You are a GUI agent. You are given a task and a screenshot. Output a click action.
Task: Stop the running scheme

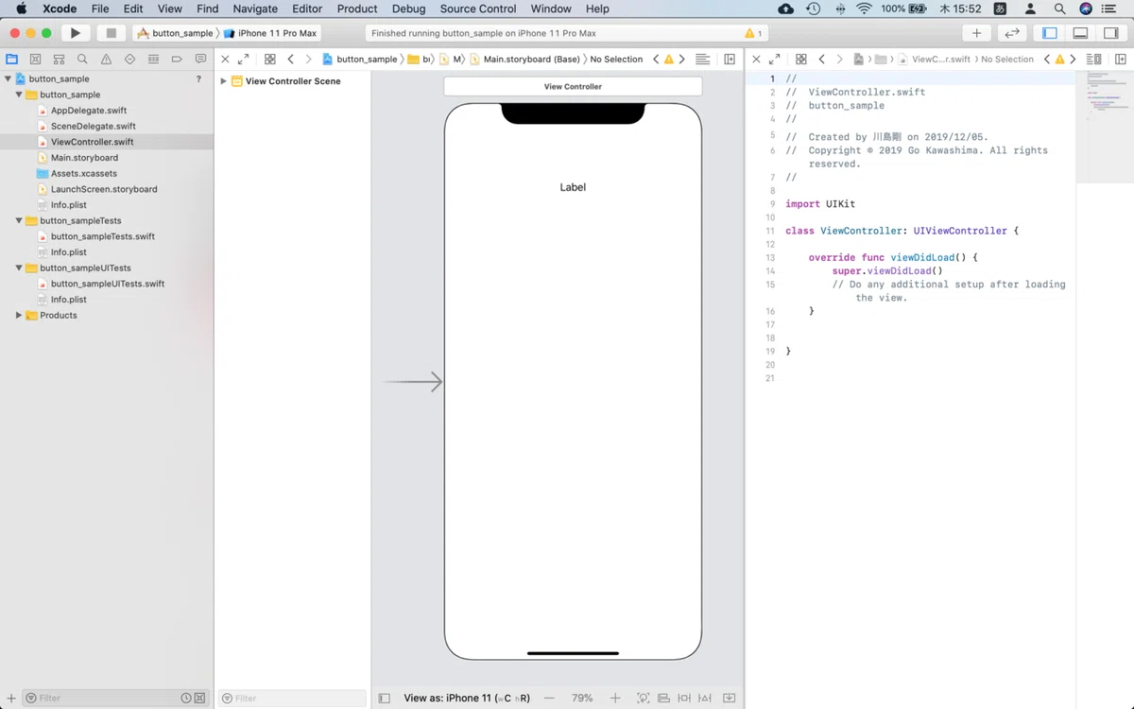click(111, 33)
